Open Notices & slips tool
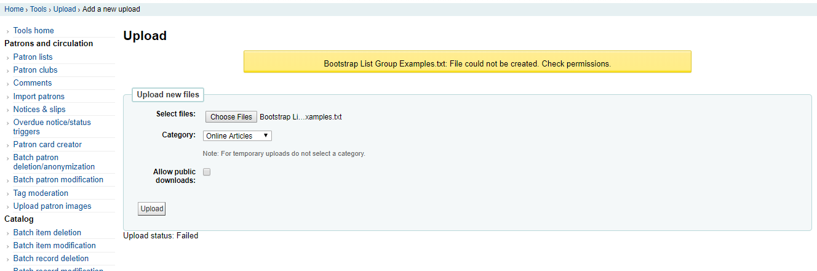The height and width of the screenshot is (271, 817). click(x=39, y=110)
